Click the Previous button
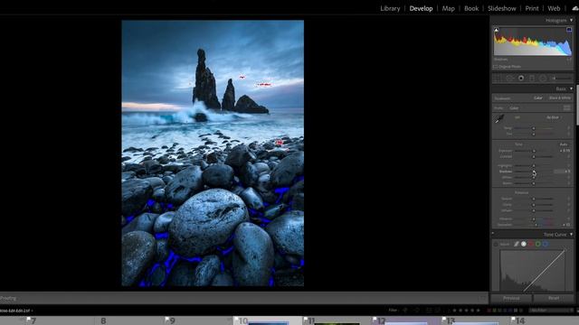Image resolution: width=579 pixels, height=325 pixels. 511,298
